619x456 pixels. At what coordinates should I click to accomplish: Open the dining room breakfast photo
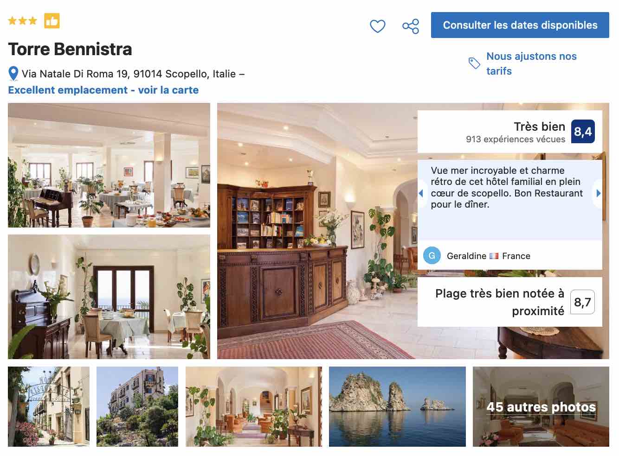coord(109,165)
